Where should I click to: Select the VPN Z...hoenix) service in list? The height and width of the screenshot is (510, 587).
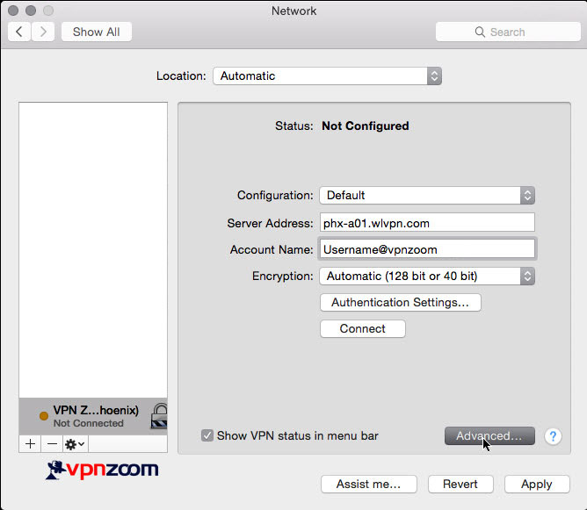coord(93,416)
